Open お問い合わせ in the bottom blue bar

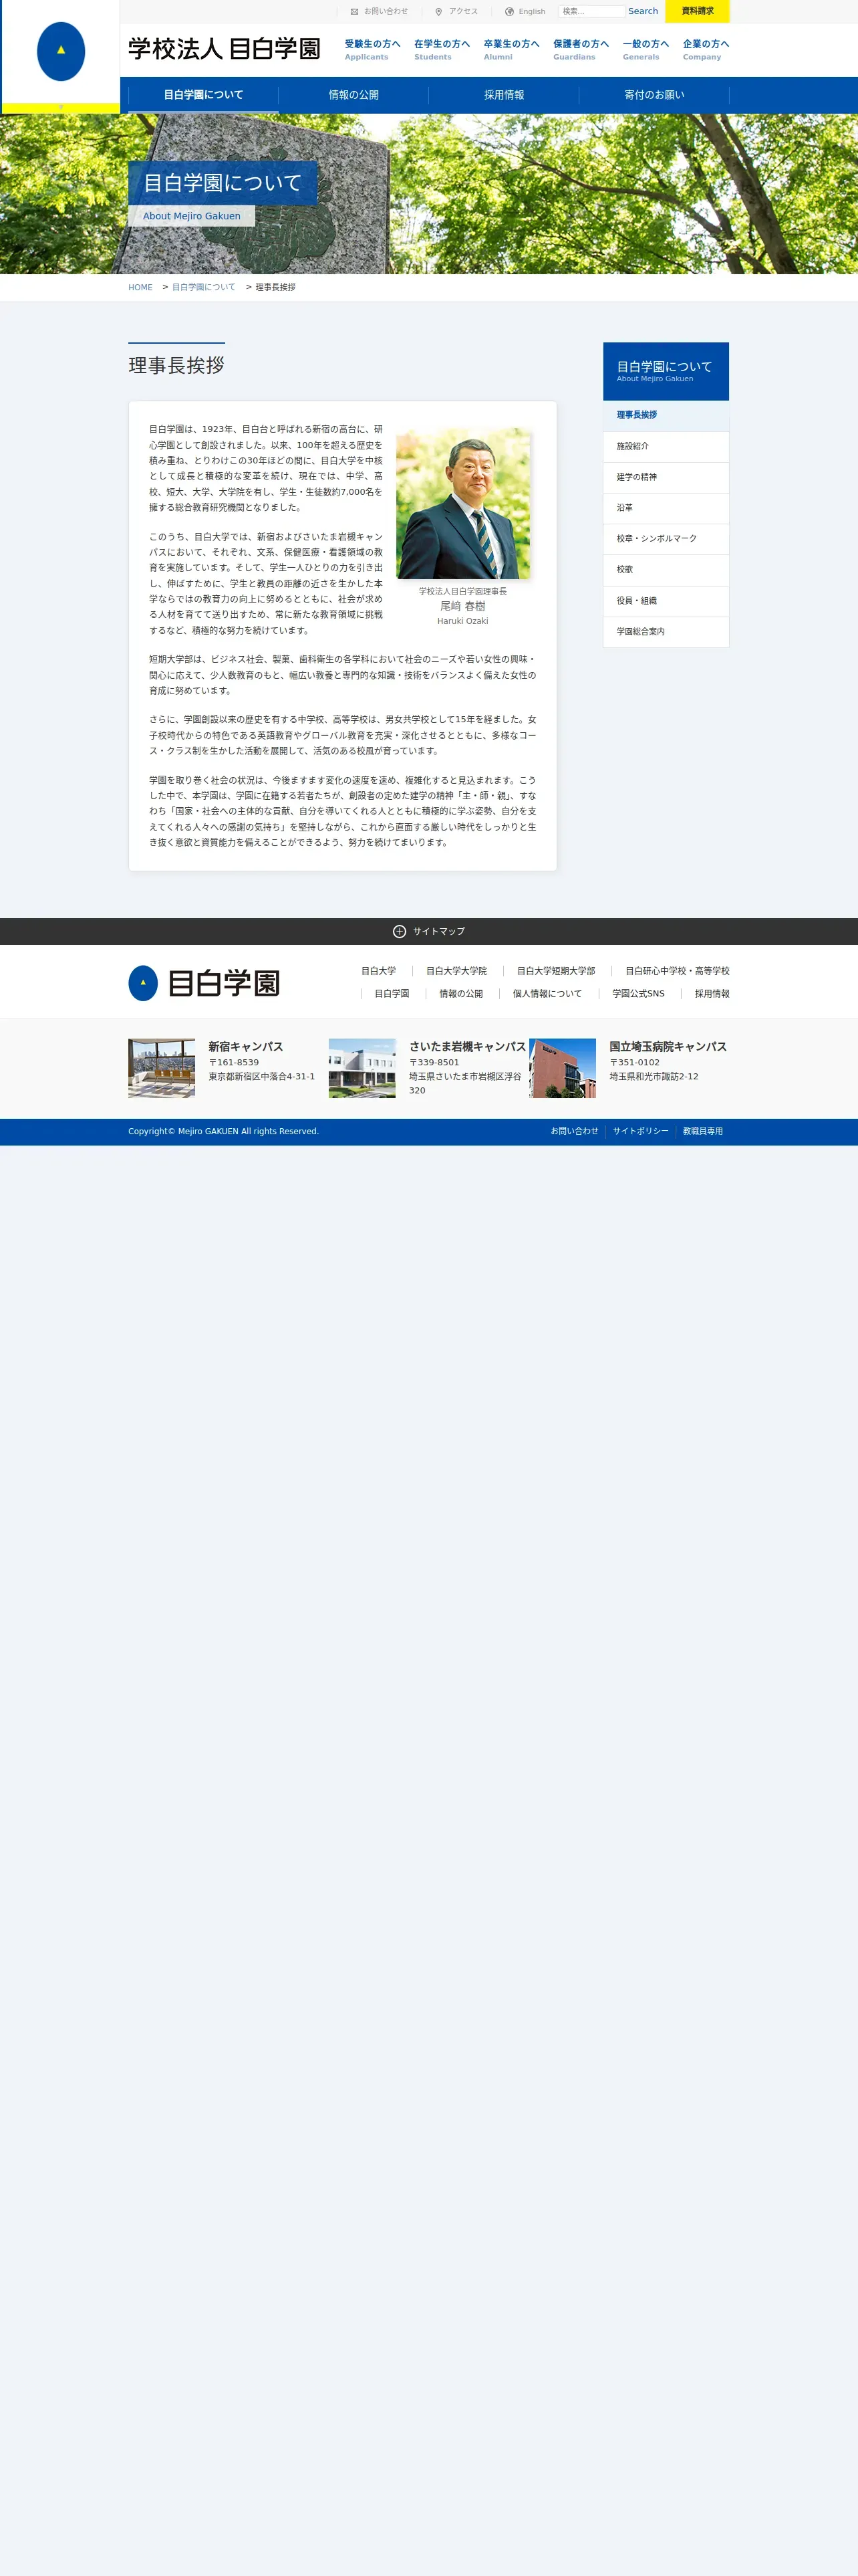coord(574,1131)
